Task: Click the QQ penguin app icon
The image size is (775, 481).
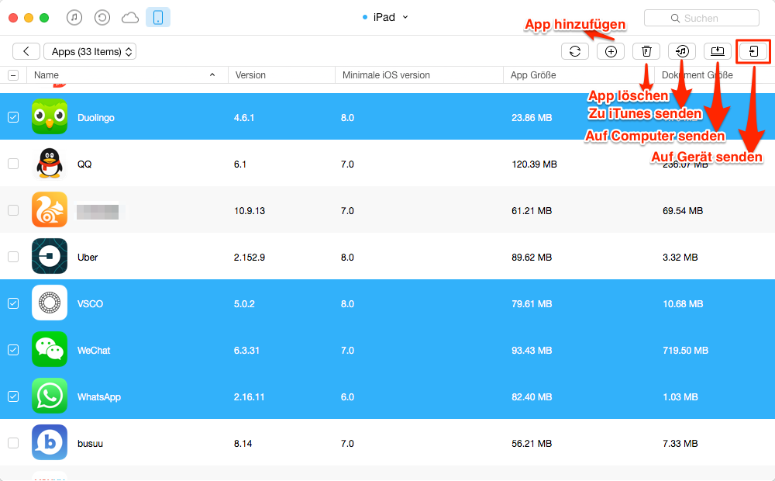Action: (x=50, y=163)
